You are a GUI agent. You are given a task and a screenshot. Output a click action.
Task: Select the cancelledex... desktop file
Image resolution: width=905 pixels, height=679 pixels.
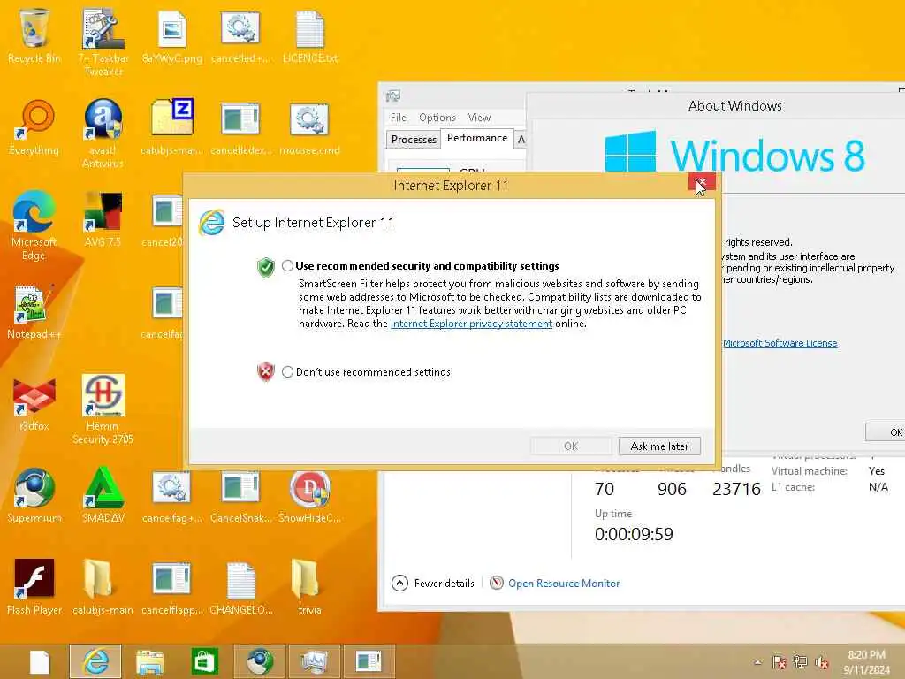(x=240, y=128)
